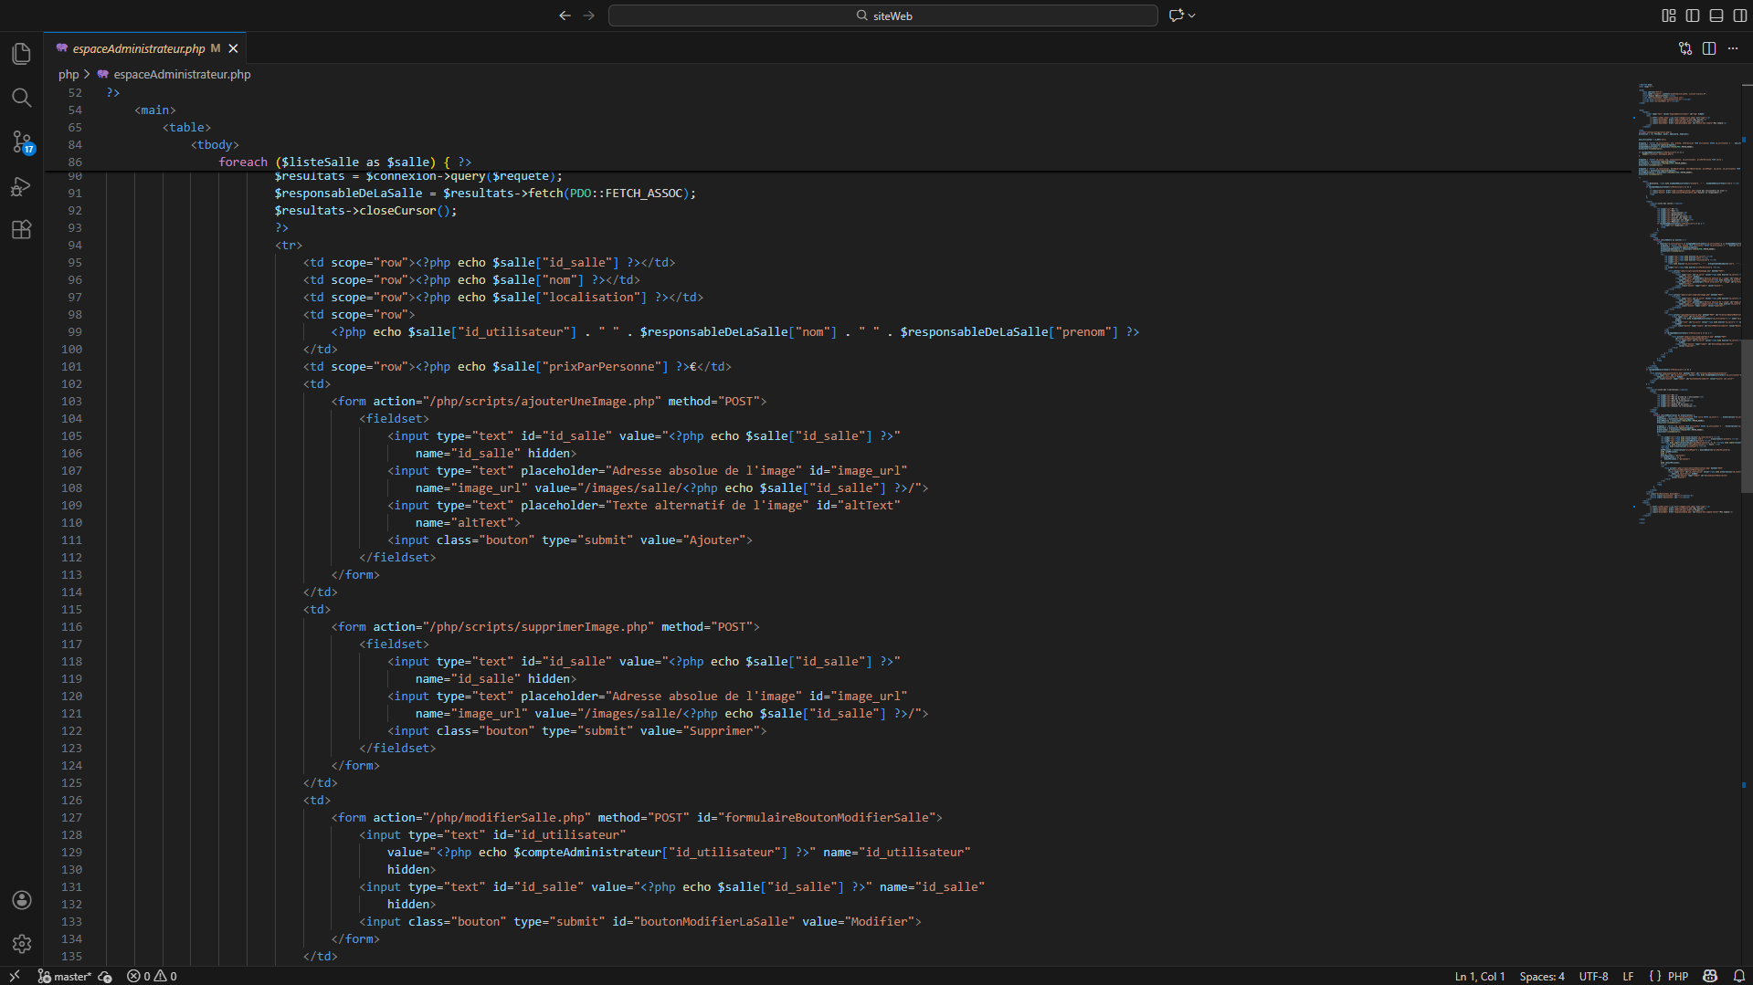Select the espaceAdministrateur.php tab
The width and height of the screenshot is (1753, 985).
(x=138, y=48)
